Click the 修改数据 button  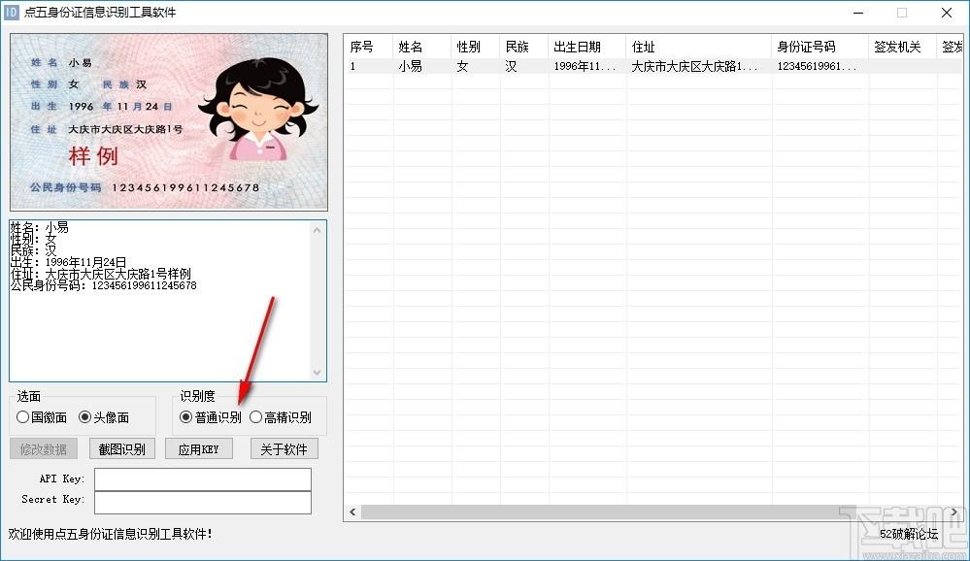click(44, 449)
